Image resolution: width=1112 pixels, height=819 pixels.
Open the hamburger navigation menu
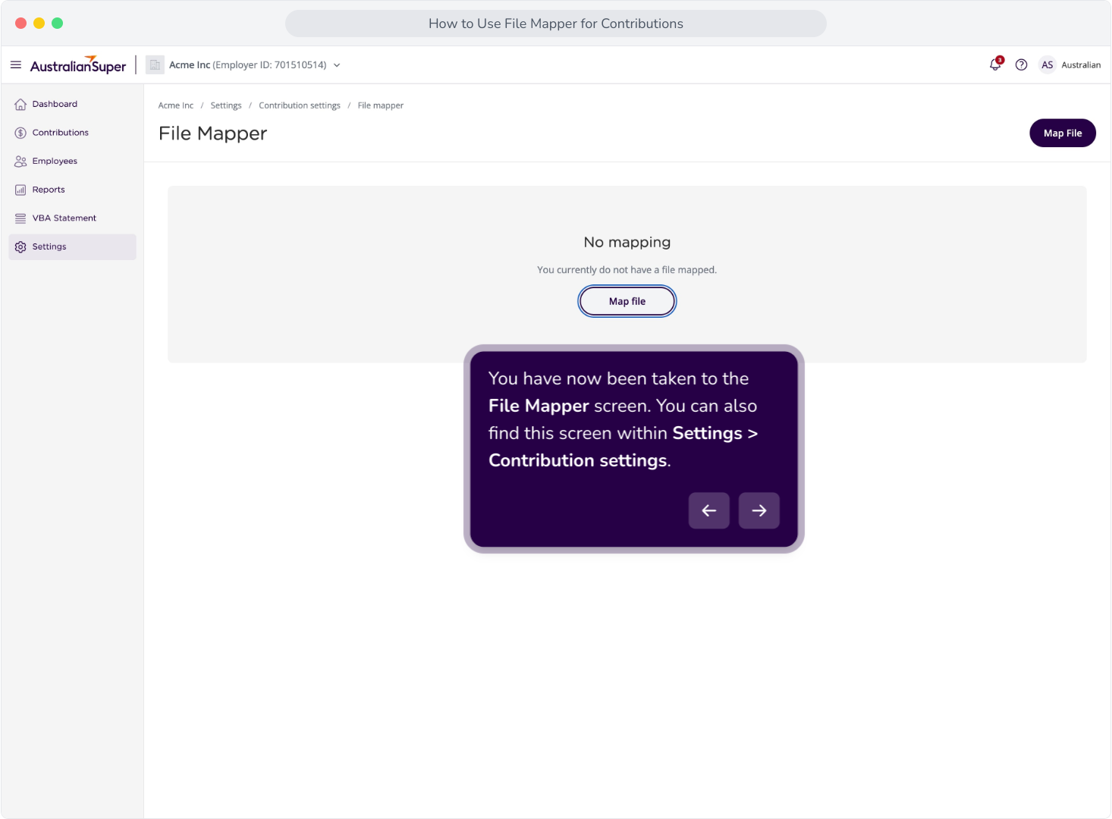click(x=16, y=65)
